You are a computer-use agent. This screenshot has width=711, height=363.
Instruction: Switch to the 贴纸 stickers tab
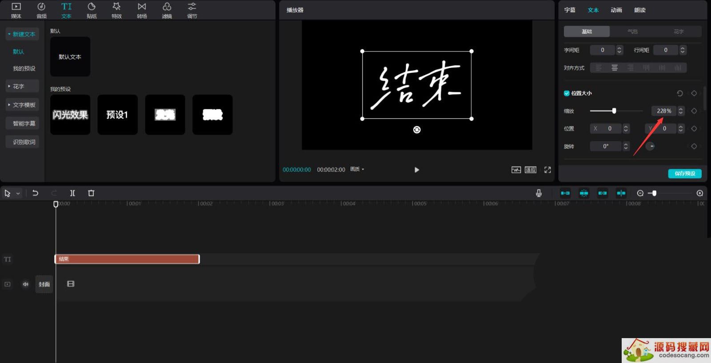point(92,10)
